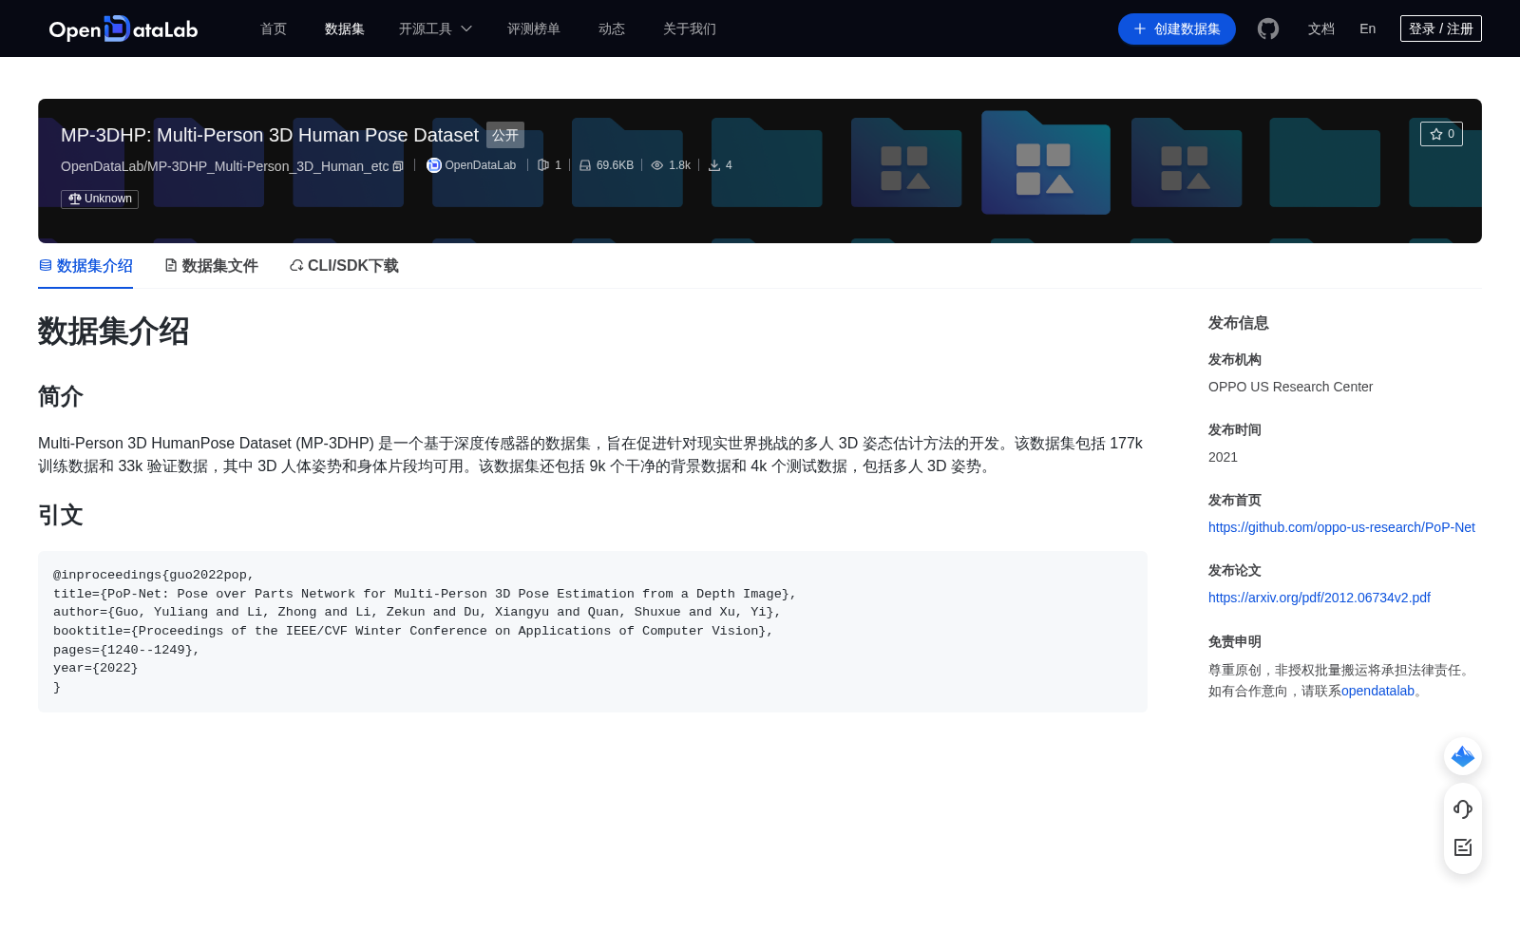Star the dataset with star button
The width and height of the screenshot is (1520, 950).
pyautogui.click(x=1441, y=134)
